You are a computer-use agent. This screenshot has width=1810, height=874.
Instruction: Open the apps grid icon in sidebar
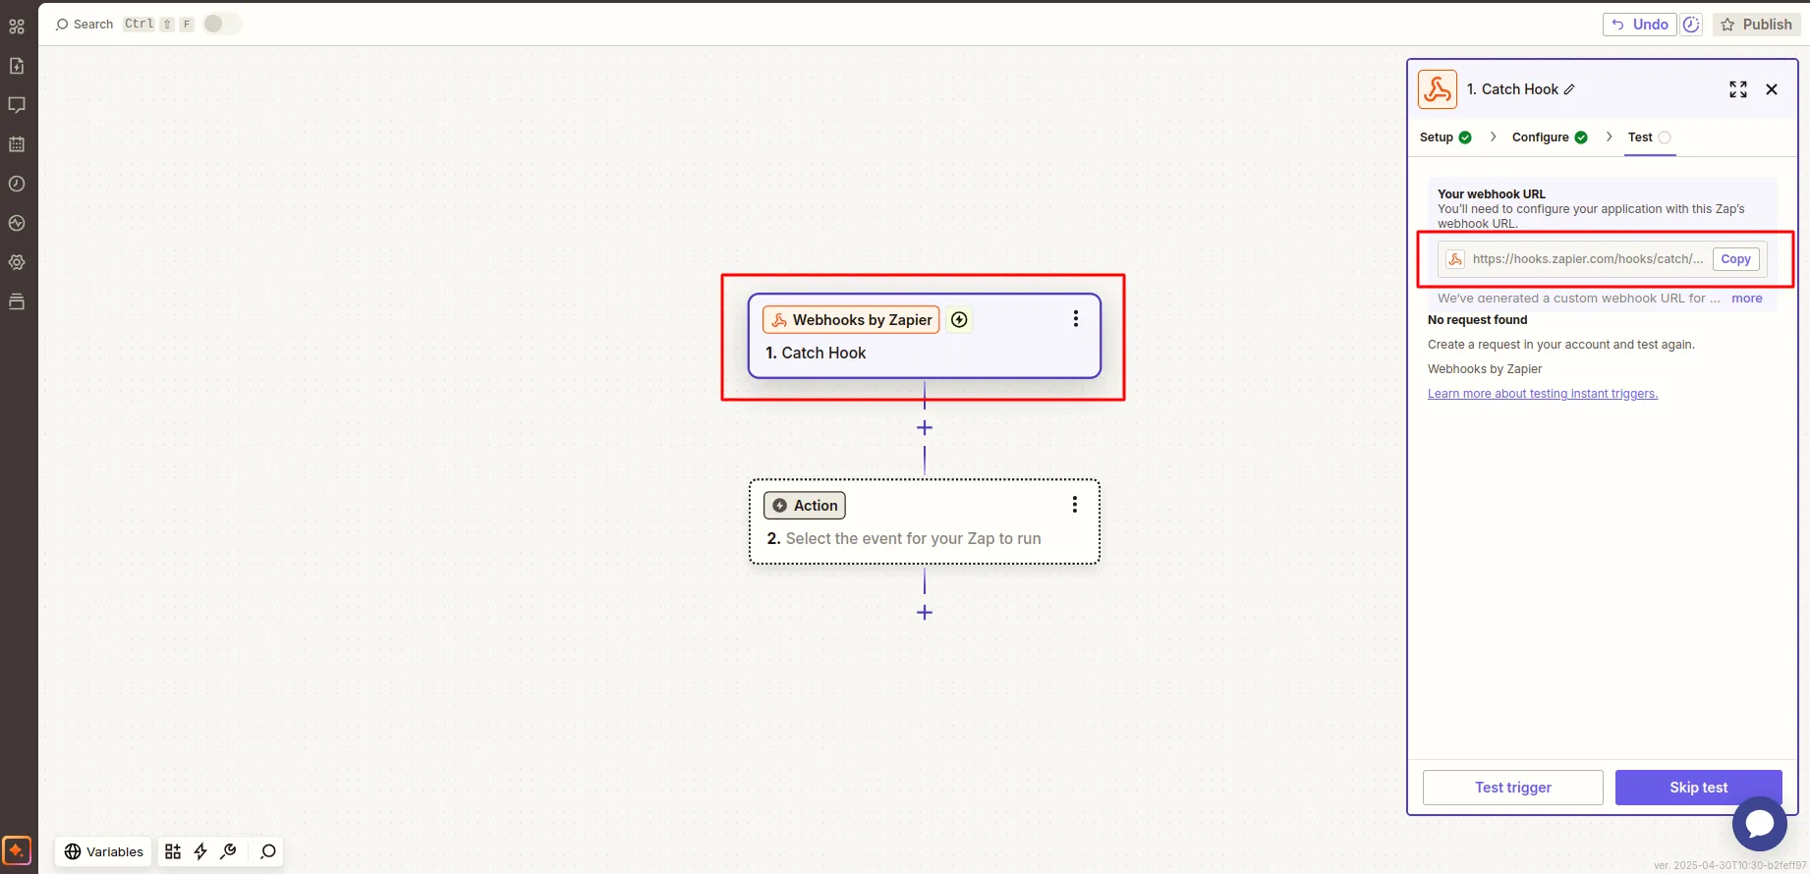(17, 27)
